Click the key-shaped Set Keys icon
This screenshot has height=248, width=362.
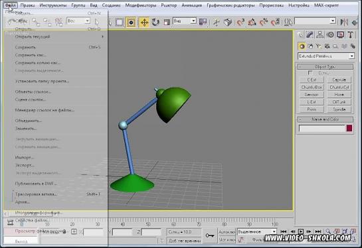(210, 235)
